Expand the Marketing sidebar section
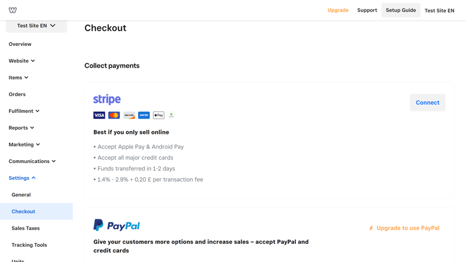This screenshot has height=262, width=466. coord(24,144)
